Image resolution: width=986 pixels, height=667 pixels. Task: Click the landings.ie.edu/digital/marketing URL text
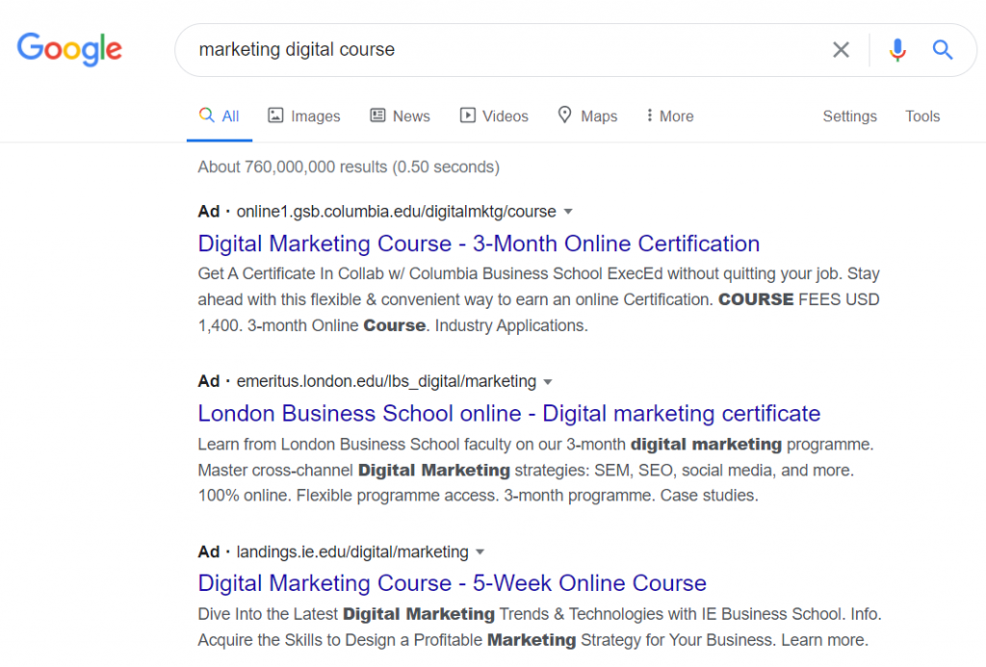coord(352,552)
